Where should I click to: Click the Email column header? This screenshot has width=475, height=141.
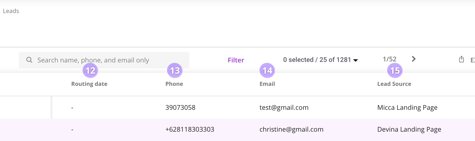click(x=267, y=84)
